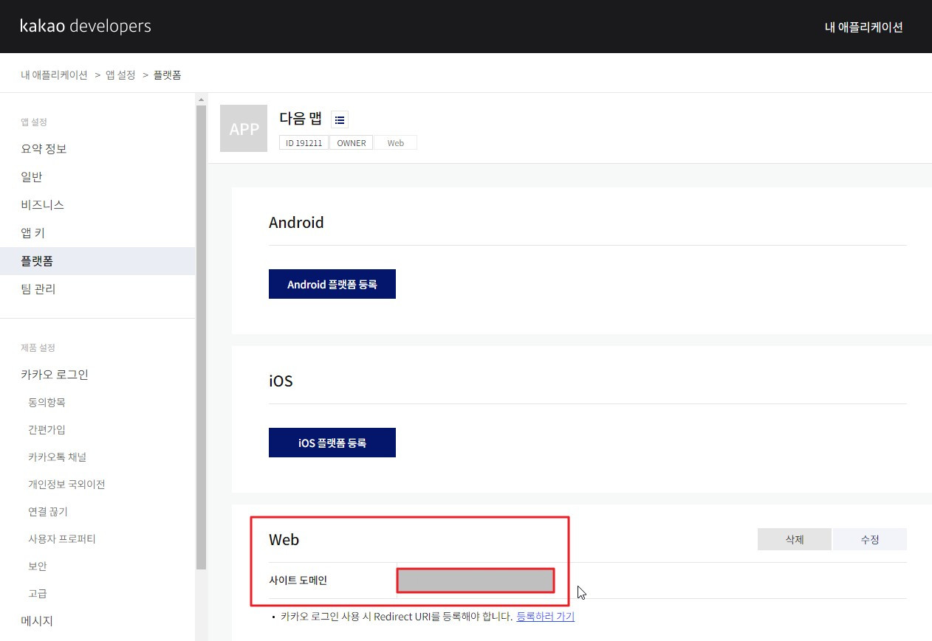This screenshot has height=641, width=932.
Task: Open 내 애플리케이션 in the top header
Action: click(863, 27)
